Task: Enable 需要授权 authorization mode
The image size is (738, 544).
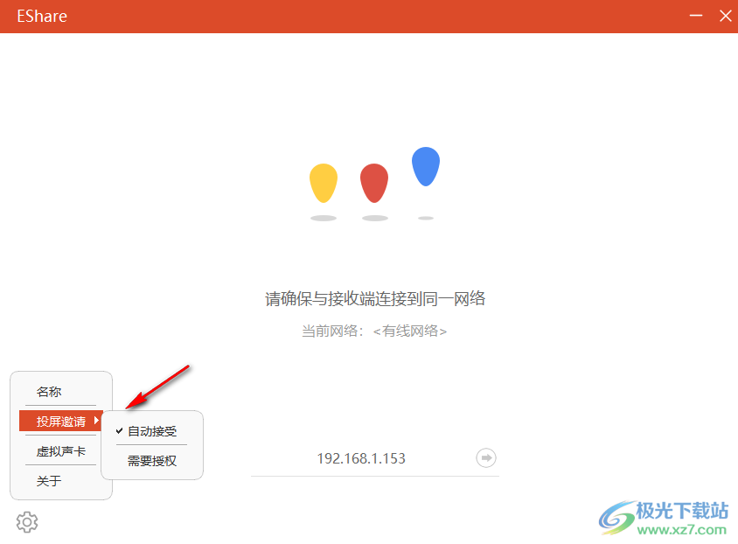Action: tap(153, 460)
